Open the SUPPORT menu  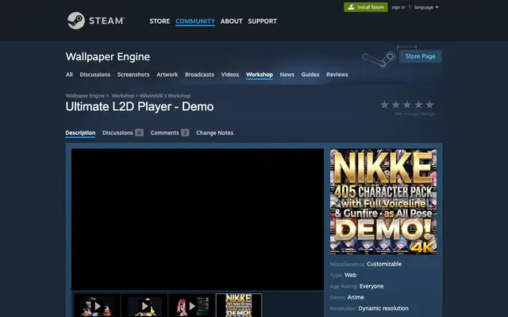click(x=263, y=21)
